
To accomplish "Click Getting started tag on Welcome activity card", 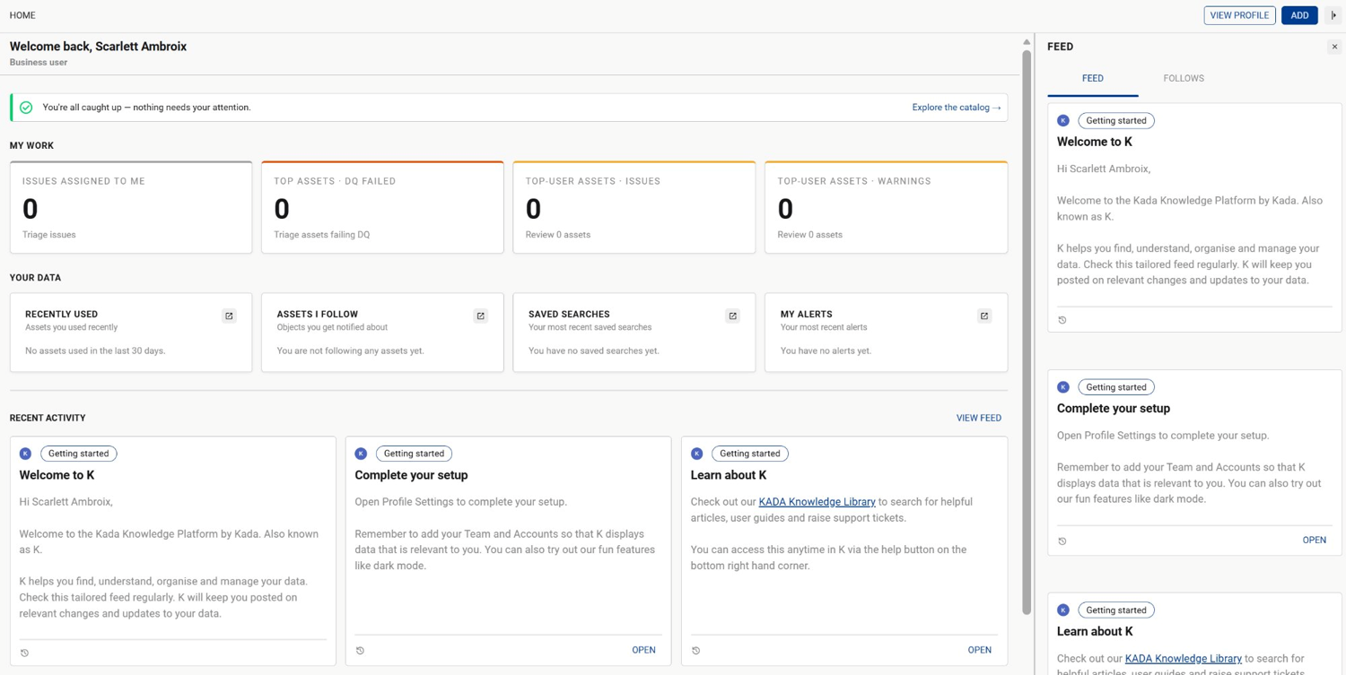I will click(x=79, y=454).
